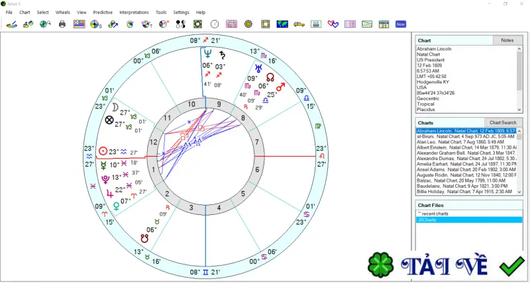Click down arrow of Charts list scrollbar
The height and width of the screenshot is (283, 530).
pos(519,192)
